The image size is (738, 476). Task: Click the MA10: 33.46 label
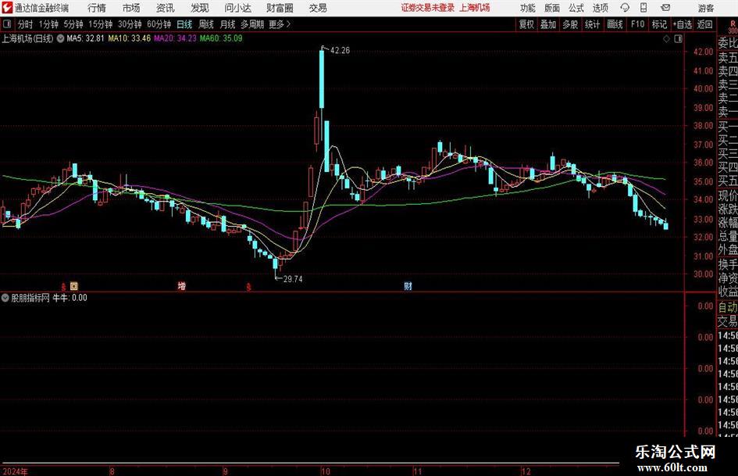click(x=130, y=38)
